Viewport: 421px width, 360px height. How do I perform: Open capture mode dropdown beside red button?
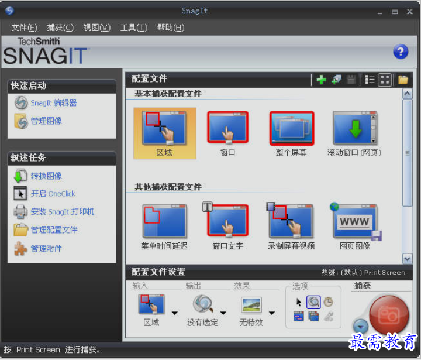coord(361,327)
